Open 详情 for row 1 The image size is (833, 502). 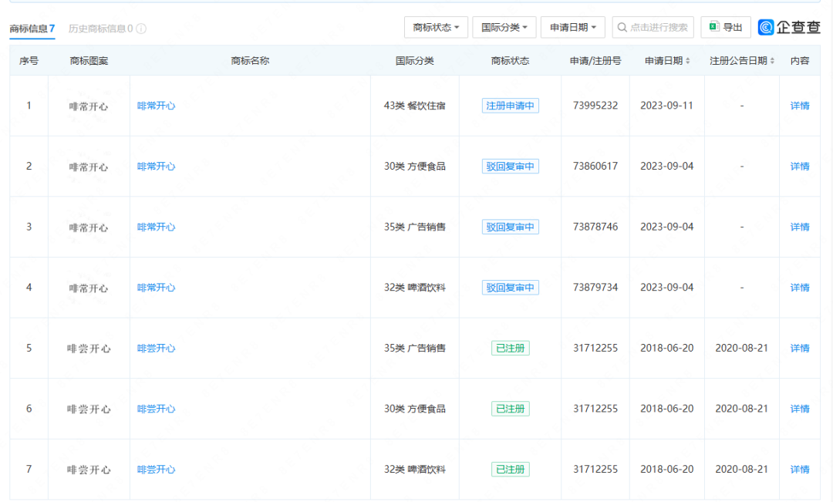tap(800, 106)
